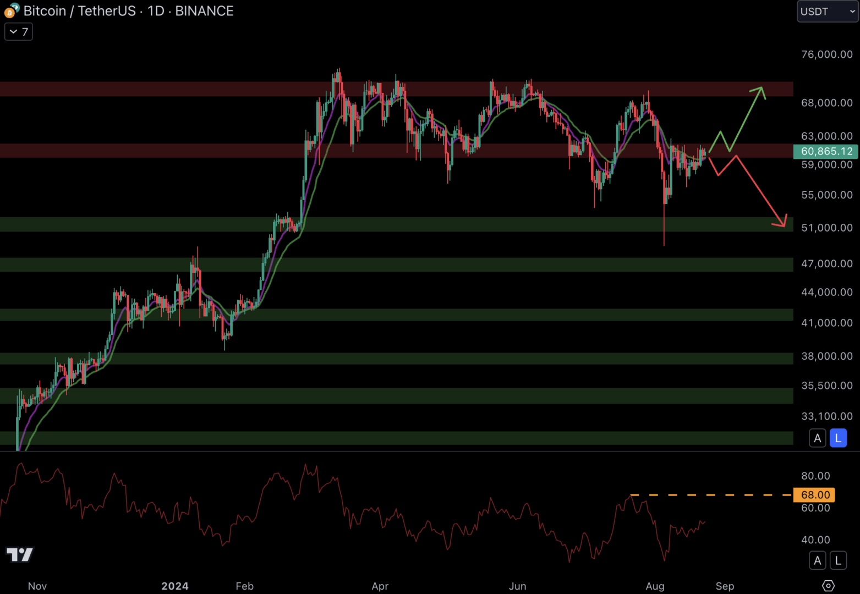
Task: Toggle auto scale A in RSI pane
Action: coord(818,560)
